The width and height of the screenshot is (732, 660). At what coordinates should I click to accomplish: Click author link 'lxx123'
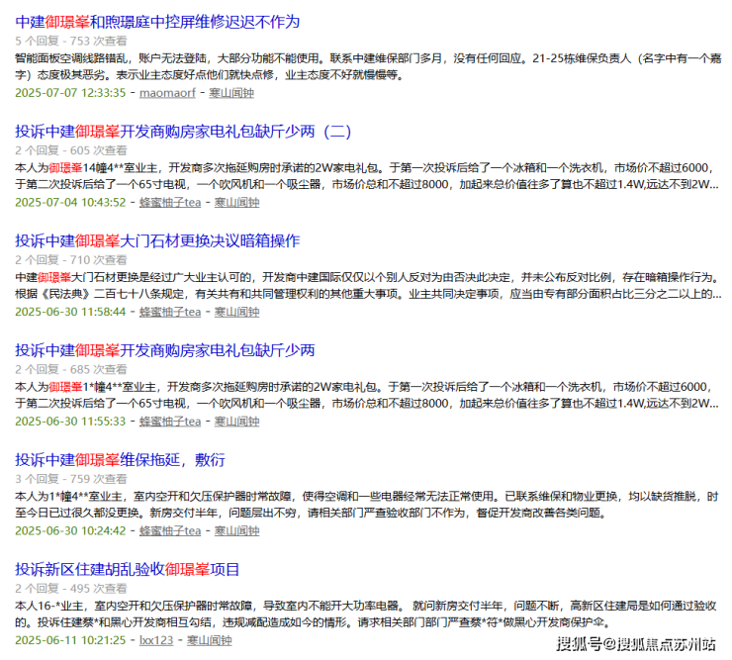pos(156,640)
